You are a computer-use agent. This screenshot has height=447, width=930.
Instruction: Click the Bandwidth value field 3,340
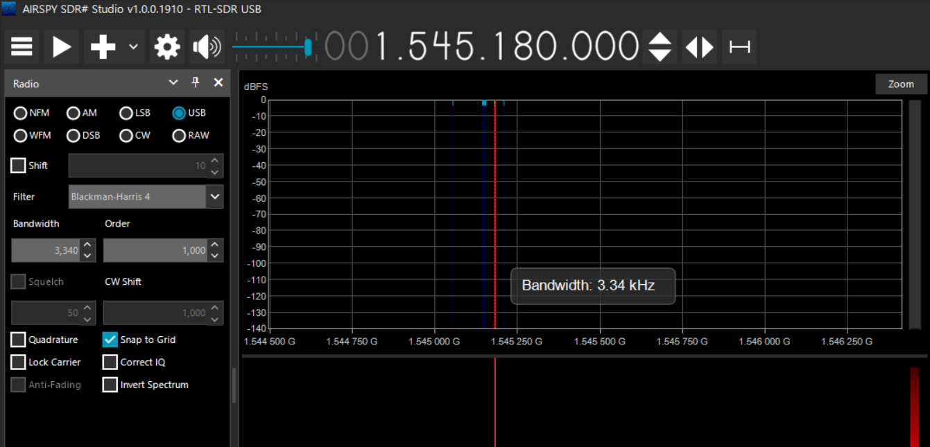pyautogui.click(x=45, y=250)
